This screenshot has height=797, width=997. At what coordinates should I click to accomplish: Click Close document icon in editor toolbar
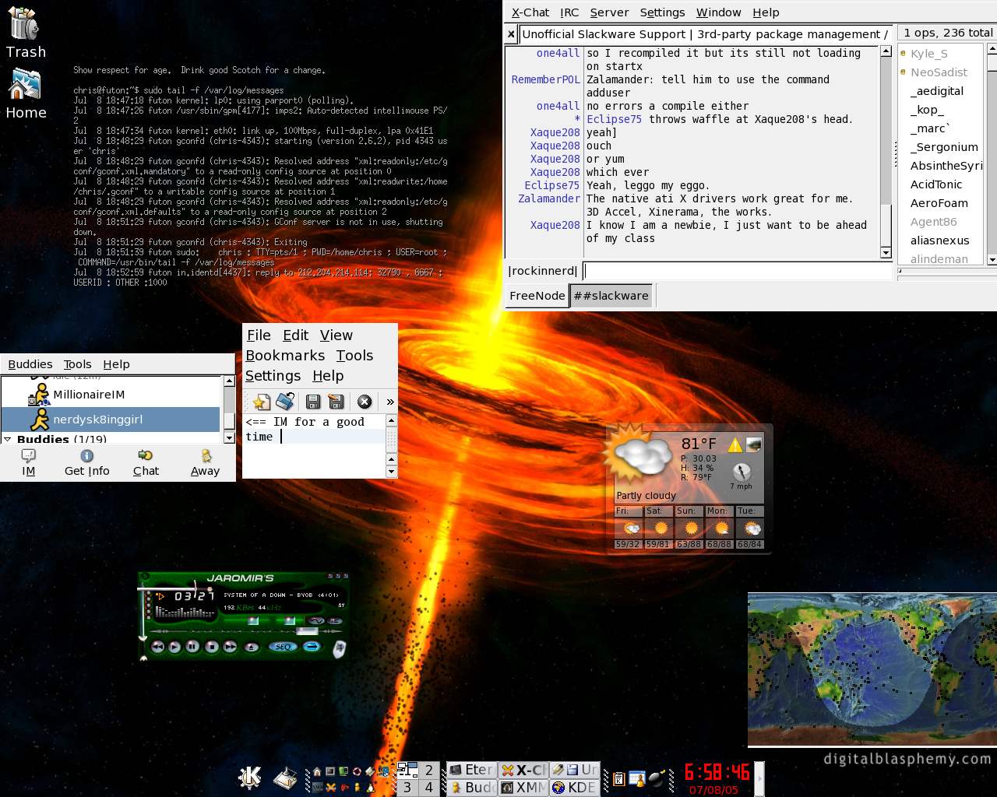(x=364, y=402)
